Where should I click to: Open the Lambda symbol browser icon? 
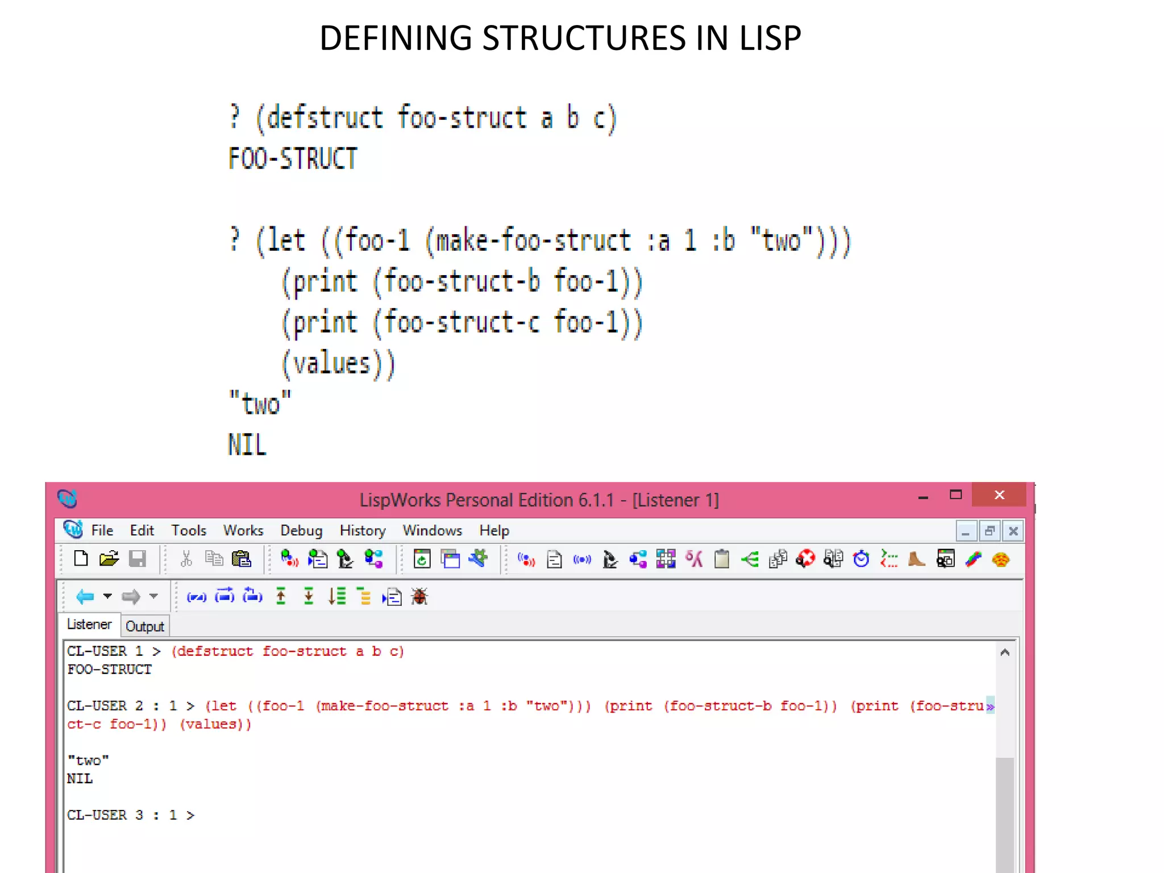tap(694, 560)
